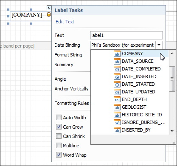Open the Edit Text link

65,22
